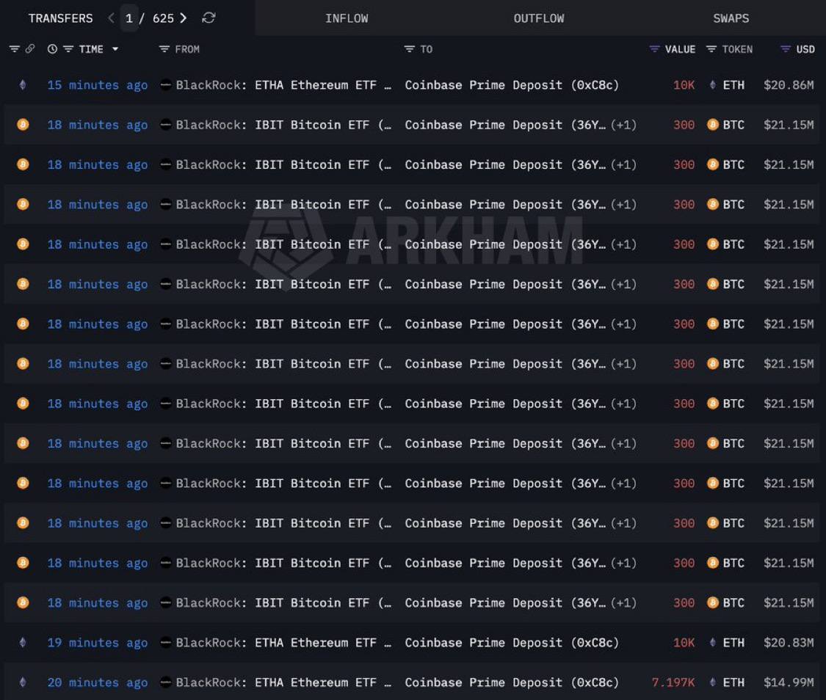Expand the (+1) addresses in last BTC row
Viewport: 826px width, 700px height.
click(623, 603)
